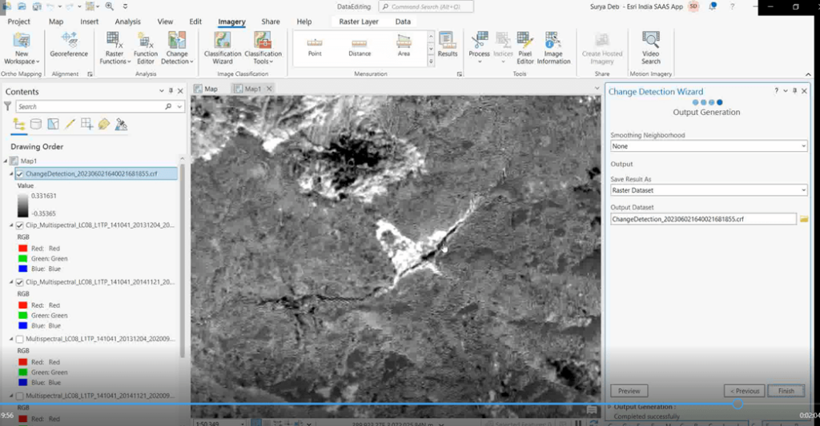The height and width of the screenshot is (426, 820).
Task: Click the Finish button
Action: pos(786,391)
